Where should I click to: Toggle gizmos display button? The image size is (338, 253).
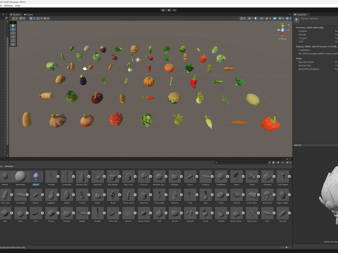[287, 19]
